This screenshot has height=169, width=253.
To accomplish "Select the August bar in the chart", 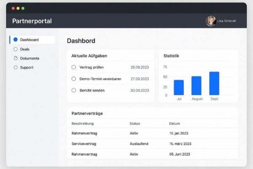I will pyautogui.click(x=196, y=85).
